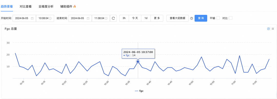Open the start date calendar icon

32,18
